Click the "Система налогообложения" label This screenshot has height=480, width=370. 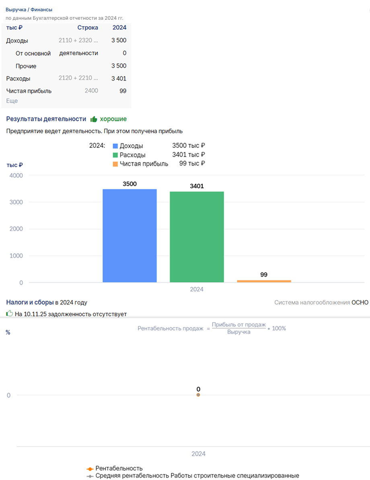click(x=312, y=302)
